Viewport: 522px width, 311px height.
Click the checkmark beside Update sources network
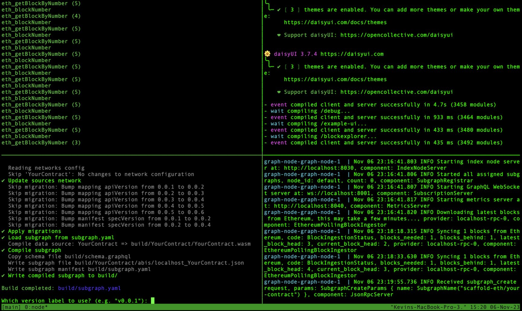coord(3,181)
